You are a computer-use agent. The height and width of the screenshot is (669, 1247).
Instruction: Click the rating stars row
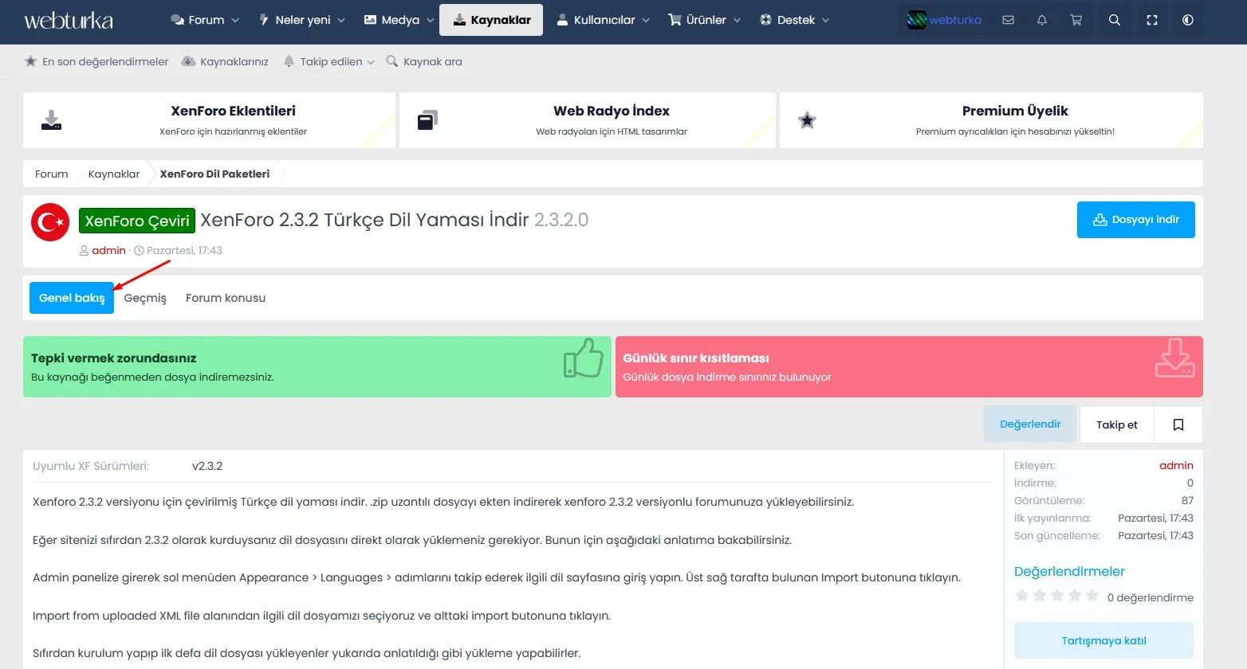pos(1057,596)
